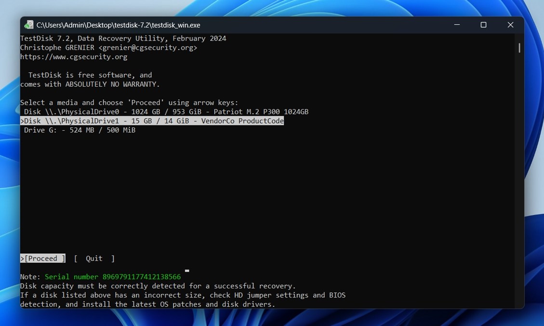
Task: Minimize the testdisk_win.exe console window
Action: (456, 25)
